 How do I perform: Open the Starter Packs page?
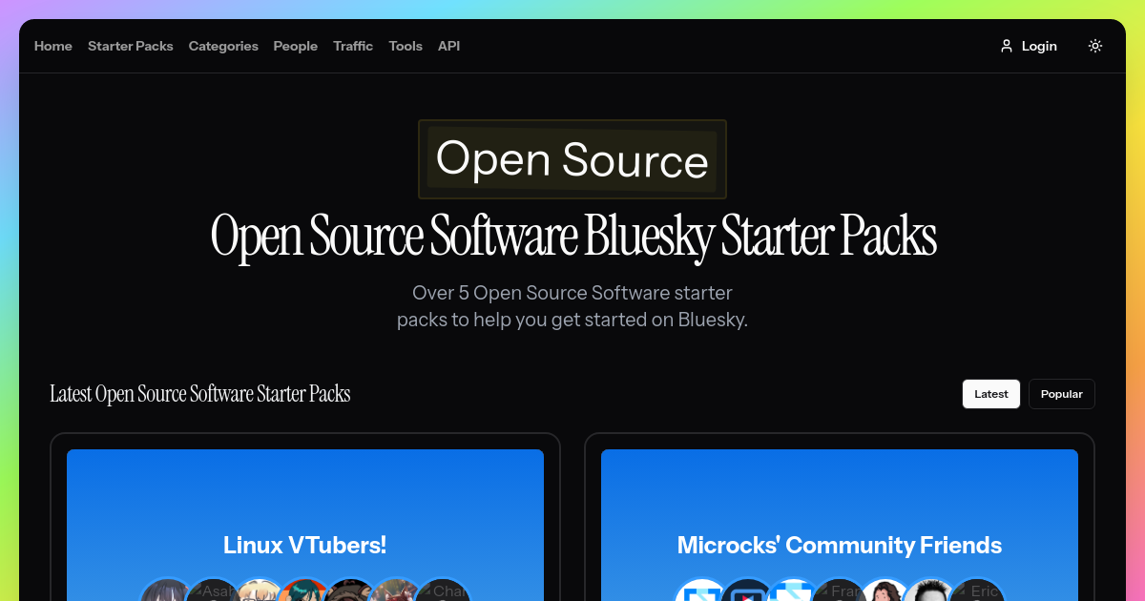click(130, 45)
